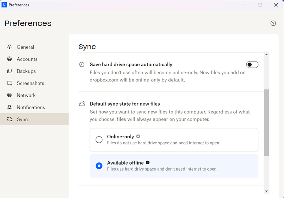Click the scroll up arrow
This screenshot has width=284, height=198.
pyautogui.click(x=267, y=54)
